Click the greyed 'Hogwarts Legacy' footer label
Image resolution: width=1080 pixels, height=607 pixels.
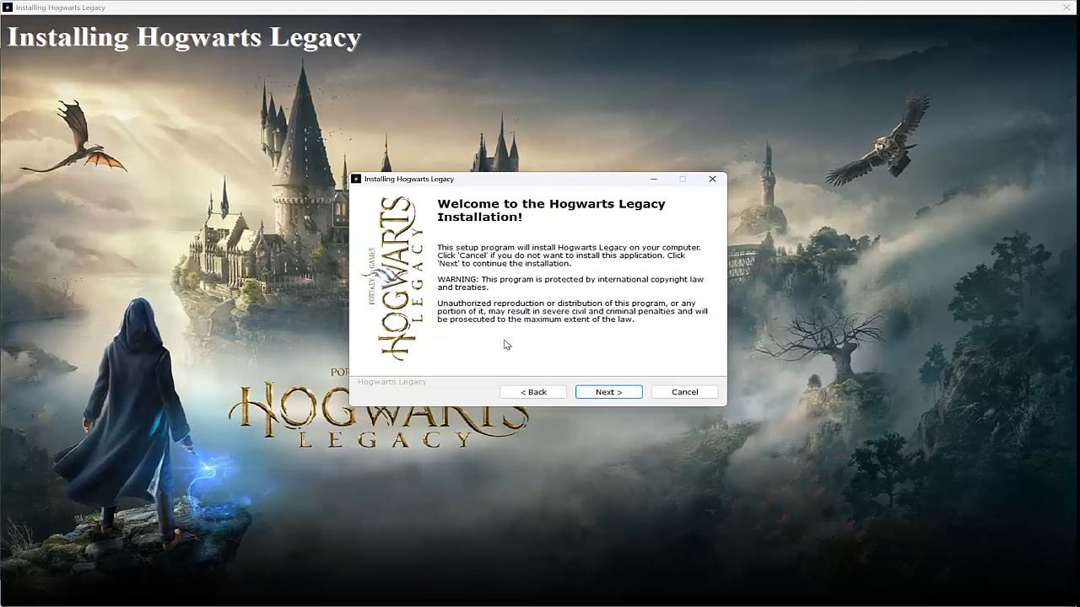pyautogui.click(x=391, y=382)
